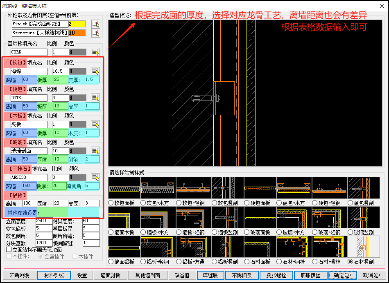Choose the 玻璃面板 radio option
The width and height of the screenshot is (389, 283).
(247, 232)
